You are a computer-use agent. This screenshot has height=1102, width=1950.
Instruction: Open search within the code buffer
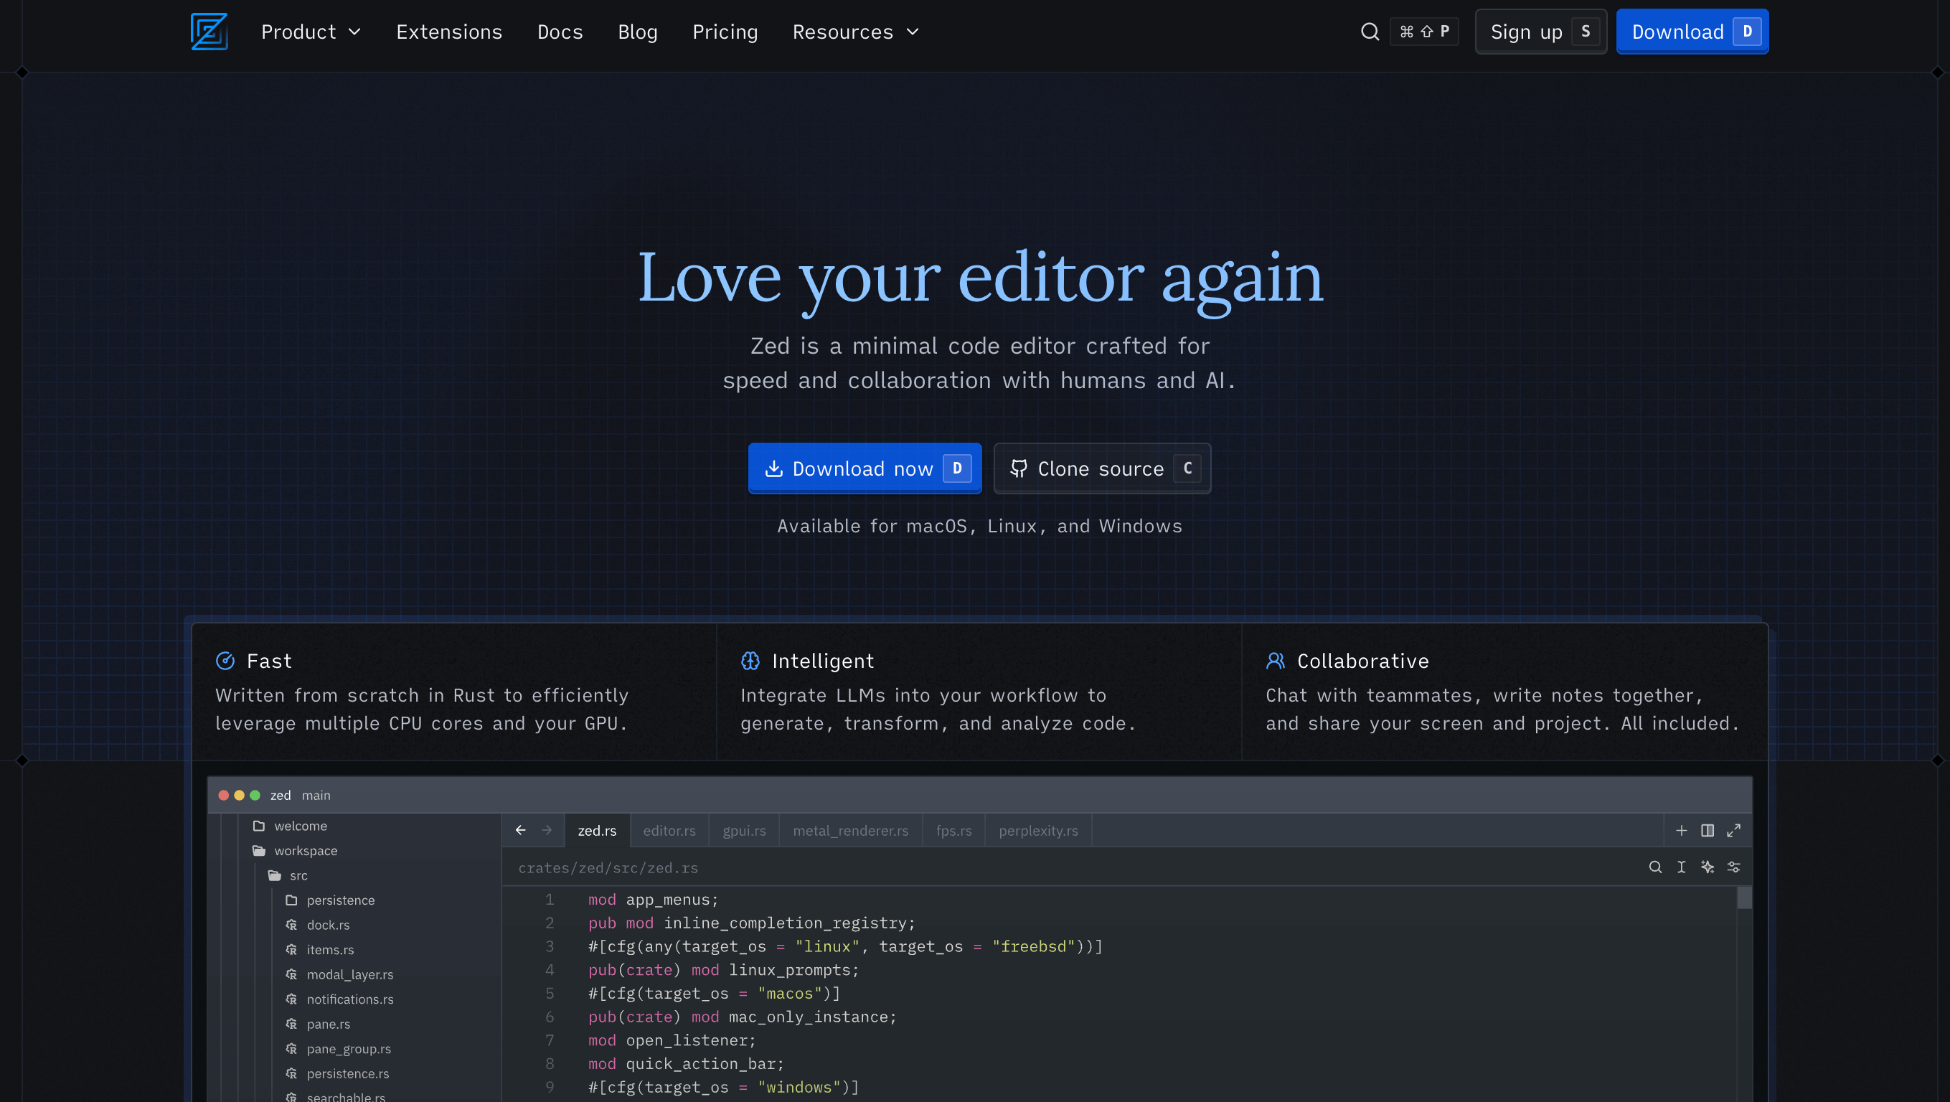coord(1656,867)
